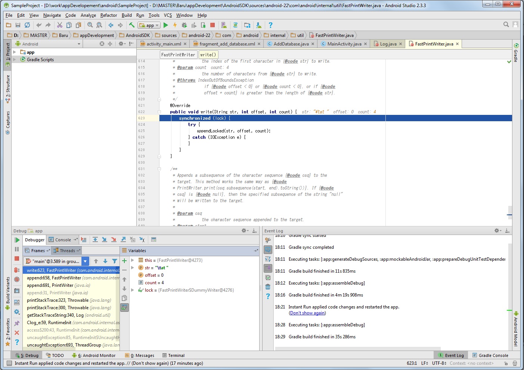Click the Step Over debugger icon

coord(95,240)
